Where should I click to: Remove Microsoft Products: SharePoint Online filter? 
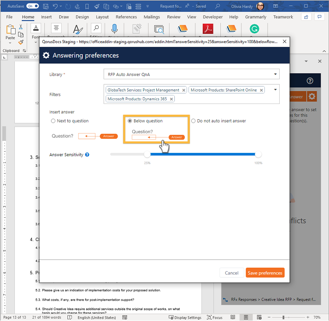click(261, 90)
